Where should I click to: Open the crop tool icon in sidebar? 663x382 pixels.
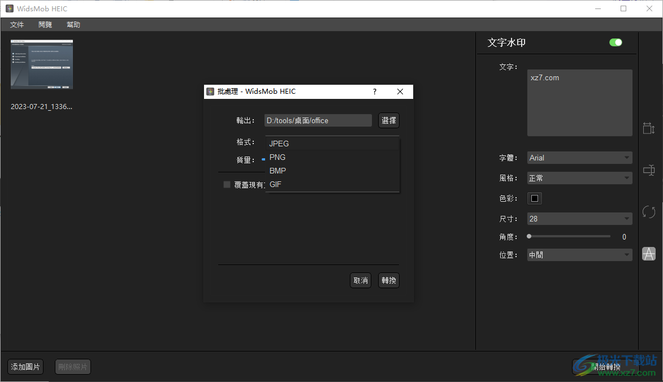coord(649,170)
